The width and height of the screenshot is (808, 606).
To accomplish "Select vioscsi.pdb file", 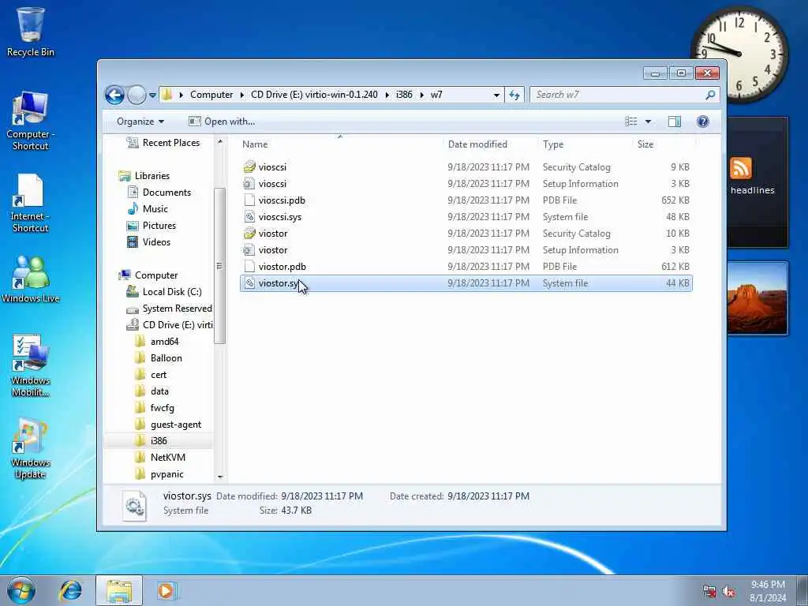I will click(x=466, y=200).
